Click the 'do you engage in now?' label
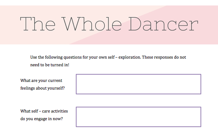This screenshot has height=134, width=218. pos(42,119)
